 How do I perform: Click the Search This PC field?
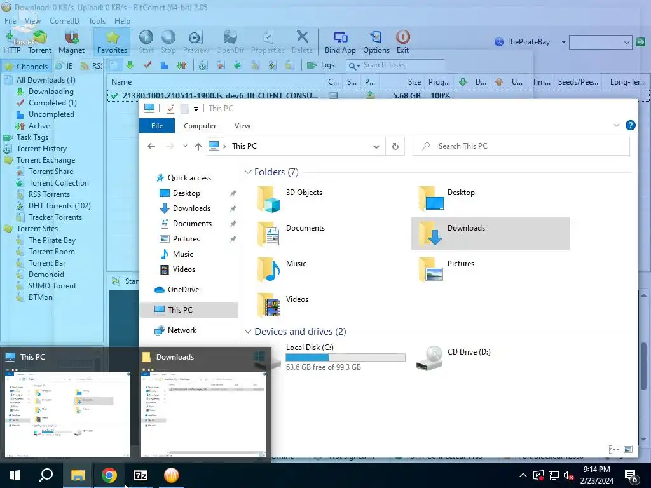[521, 146]
